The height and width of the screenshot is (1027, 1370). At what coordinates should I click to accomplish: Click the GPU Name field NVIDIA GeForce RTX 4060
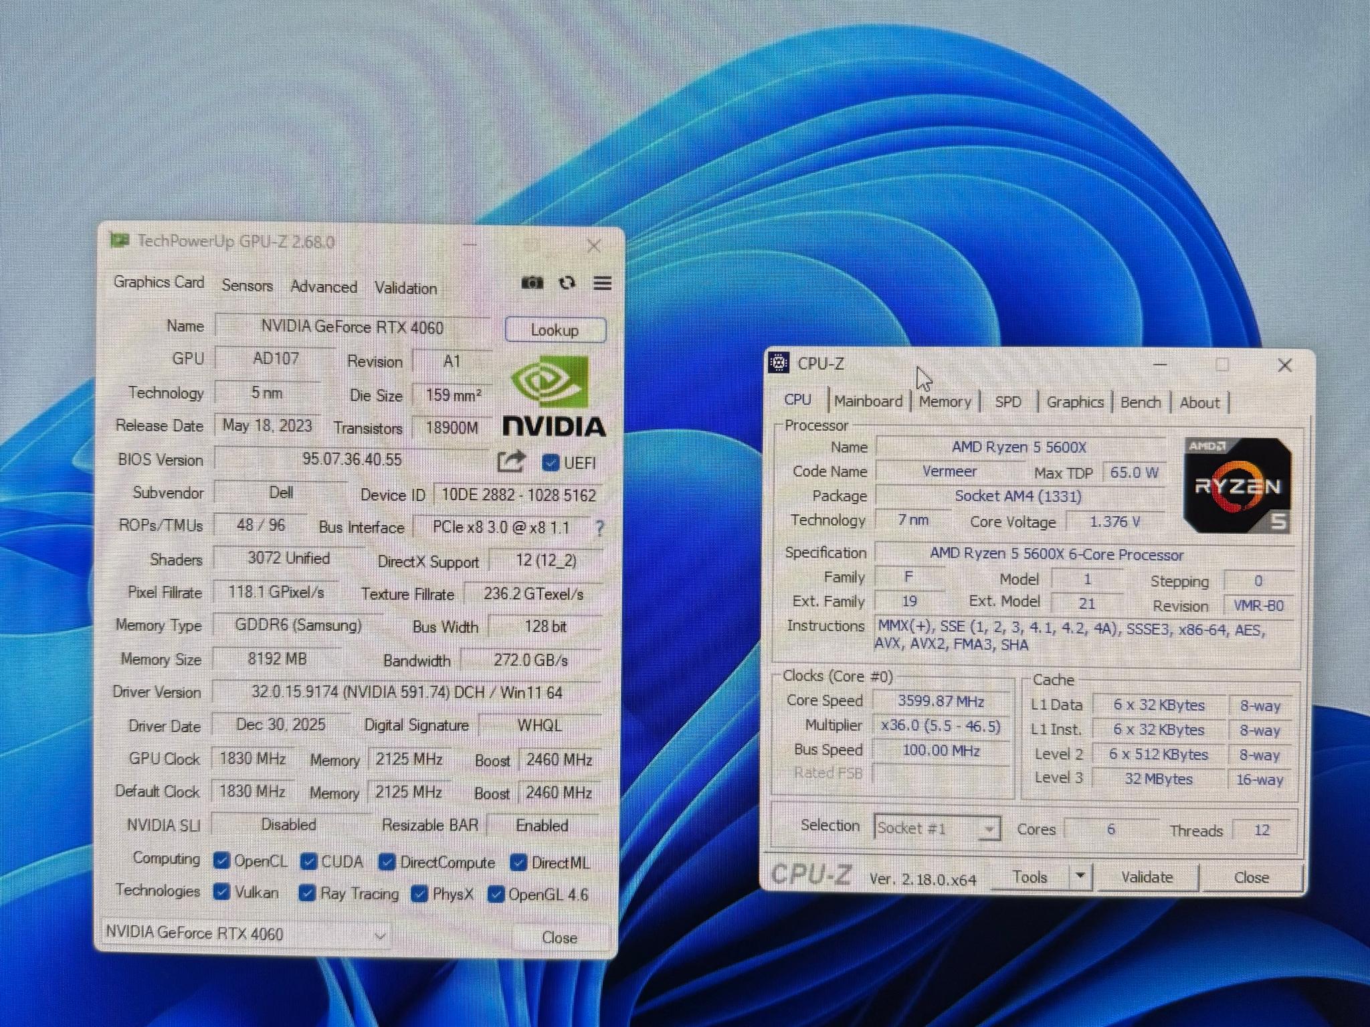(x=353, y=327)
